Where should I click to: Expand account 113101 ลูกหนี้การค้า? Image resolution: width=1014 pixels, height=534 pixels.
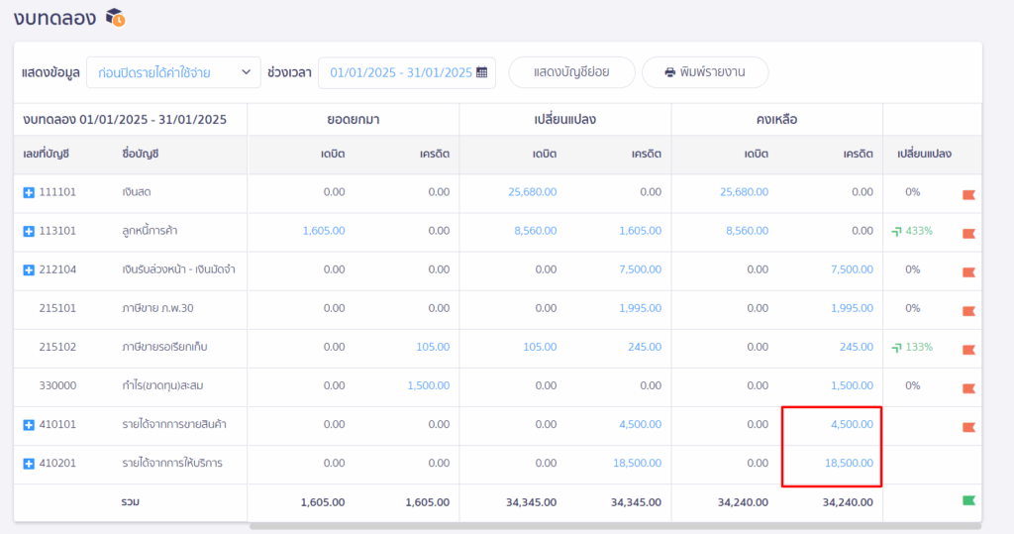tap(29, 231)
